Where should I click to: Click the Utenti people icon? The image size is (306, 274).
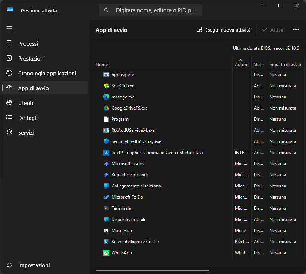[9, 102]
